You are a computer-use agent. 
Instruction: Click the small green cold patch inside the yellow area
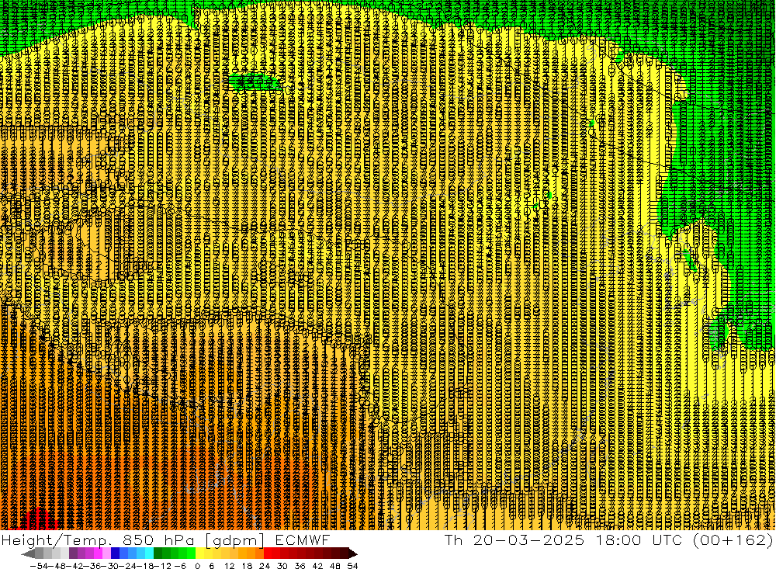tap(255, 82)
